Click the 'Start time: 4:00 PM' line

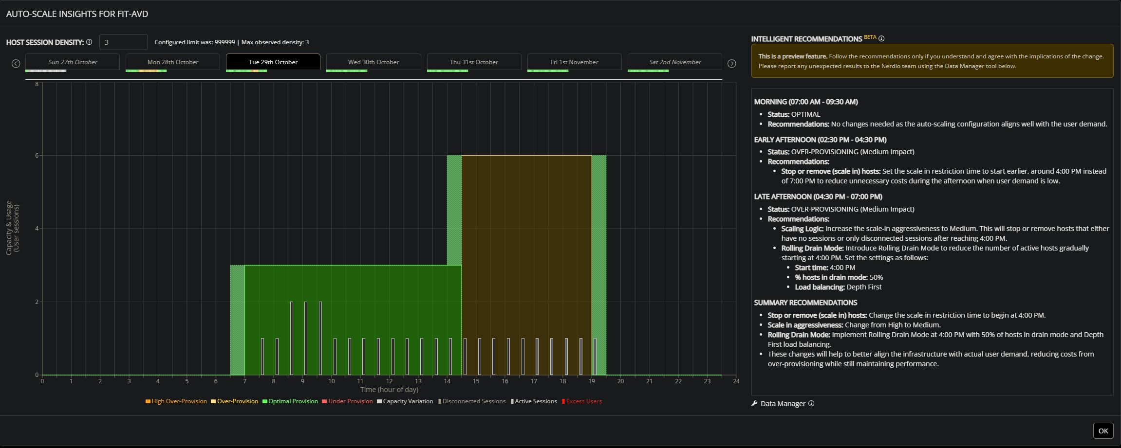point(825,268)
